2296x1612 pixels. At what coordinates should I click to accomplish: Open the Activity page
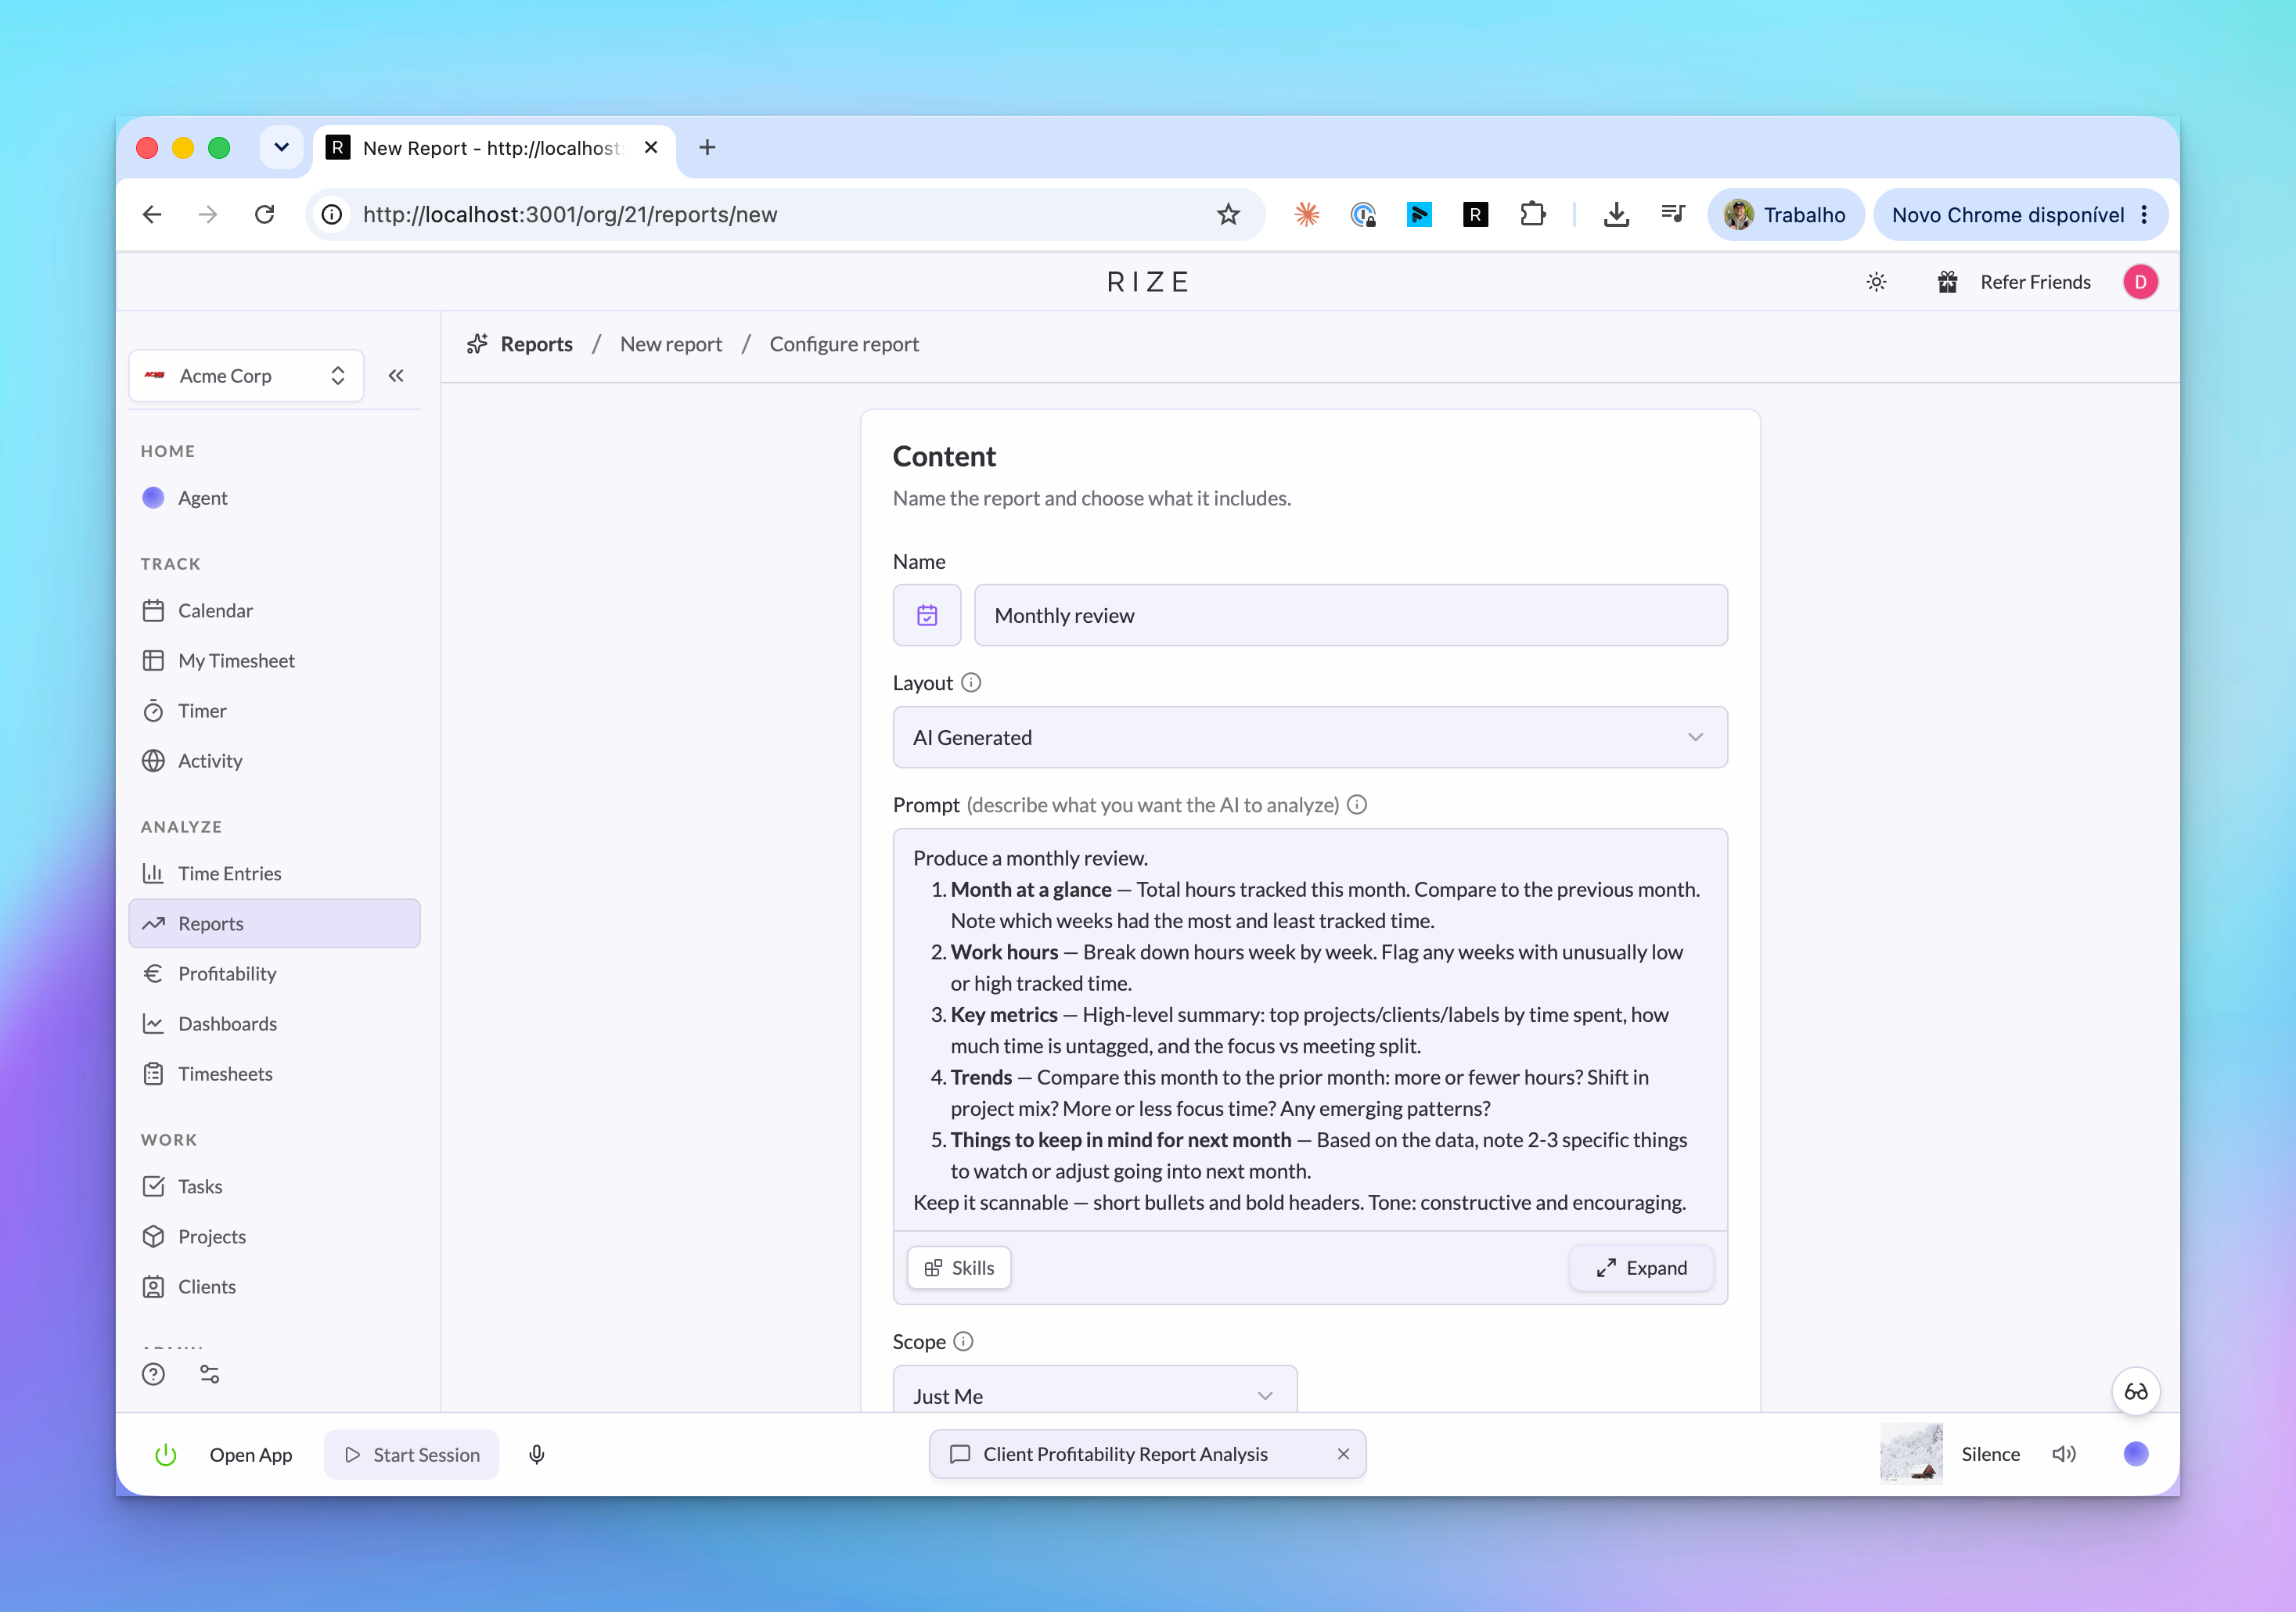(x=274, y=760)
